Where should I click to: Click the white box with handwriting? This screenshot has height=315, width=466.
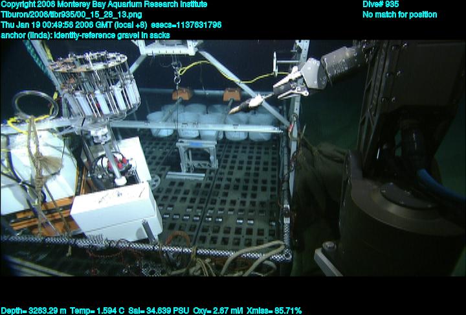point(116,206)
